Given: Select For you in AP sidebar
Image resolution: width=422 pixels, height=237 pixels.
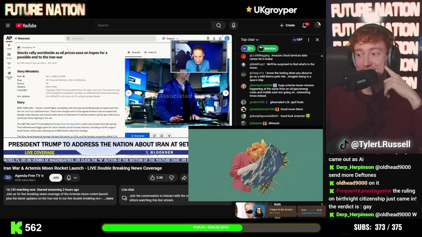Looking at the screenshot, I should tap(9, 56).
